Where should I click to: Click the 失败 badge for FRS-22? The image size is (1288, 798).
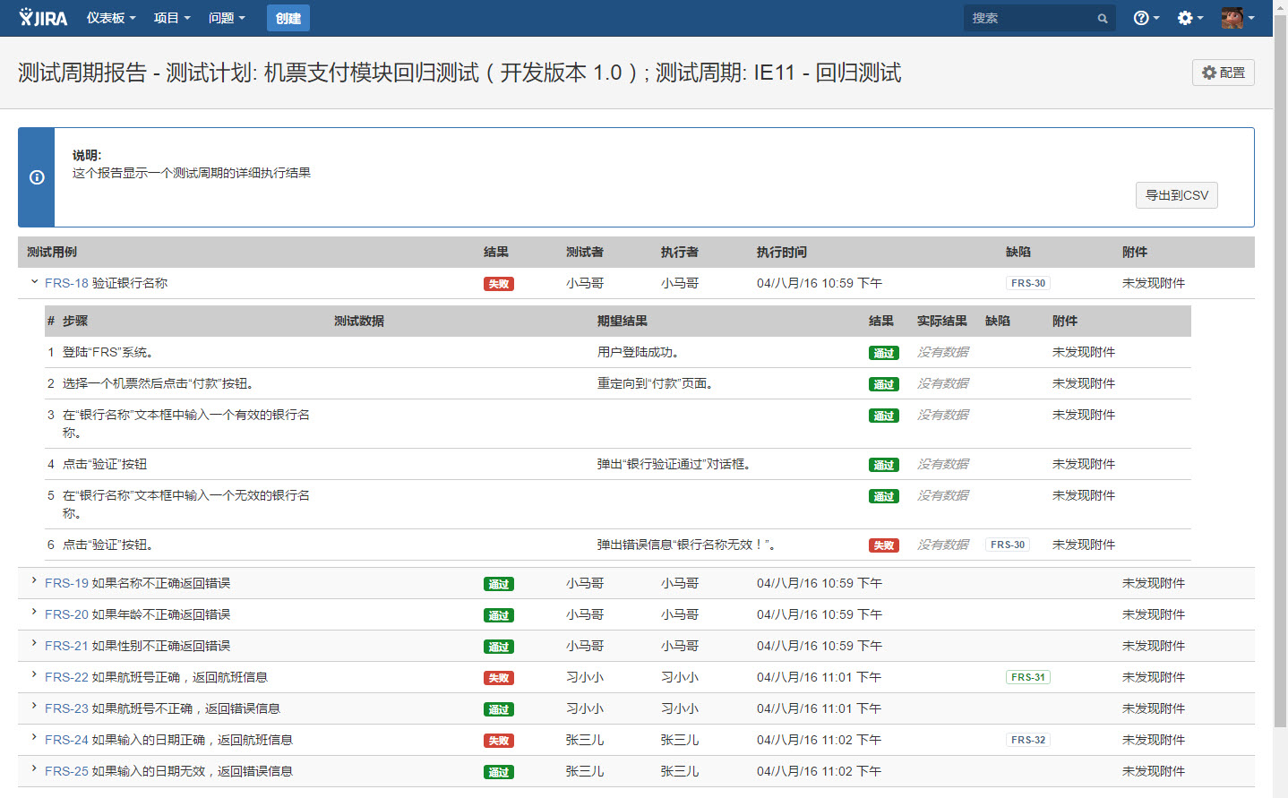click(x=499, y=678)
